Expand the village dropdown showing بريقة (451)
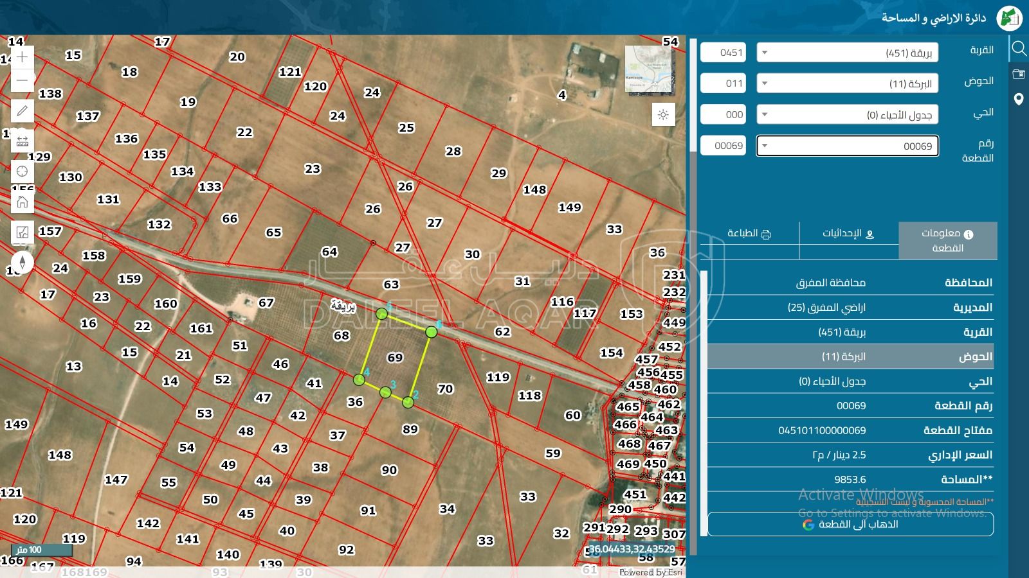This screenshot has width=1029, height=578. pos(847,53)
